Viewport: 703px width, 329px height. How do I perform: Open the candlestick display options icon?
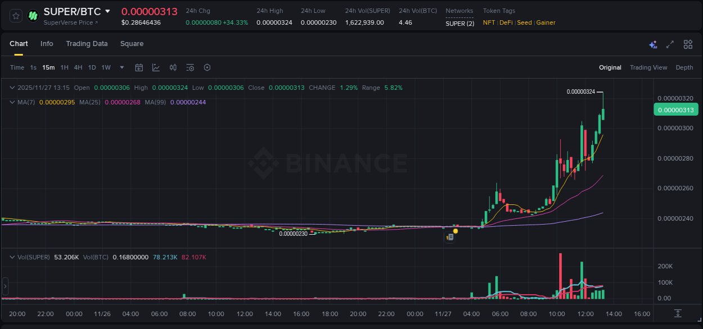(x=173, y=67)
